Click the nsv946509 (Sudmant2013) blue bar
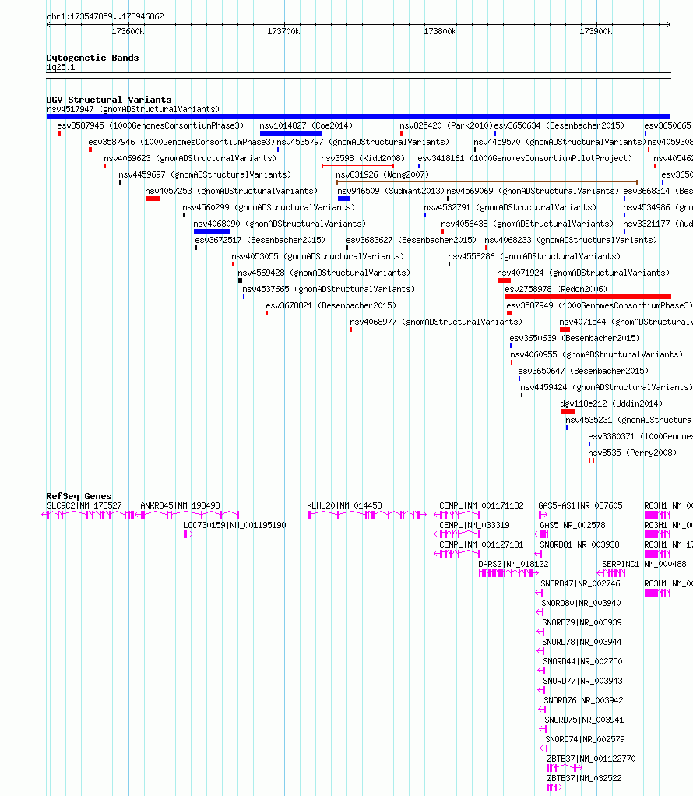This screenshot has width=693, height=796. 343,199
